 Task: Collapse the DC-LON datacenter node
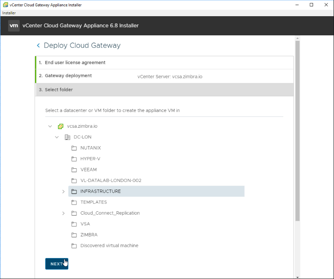point(57,137)
